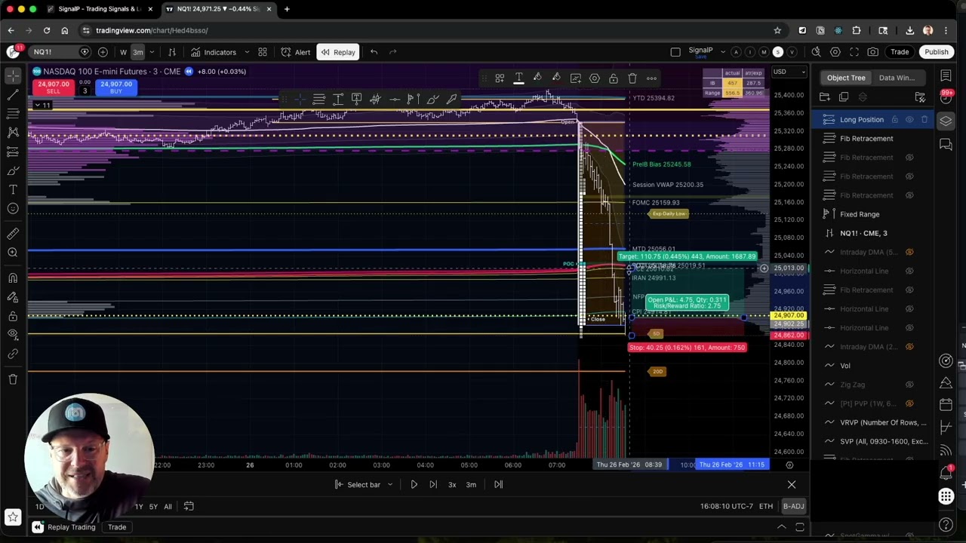
Task: Click the blue BUY 24,907.00 button
Action: [115, 87]
